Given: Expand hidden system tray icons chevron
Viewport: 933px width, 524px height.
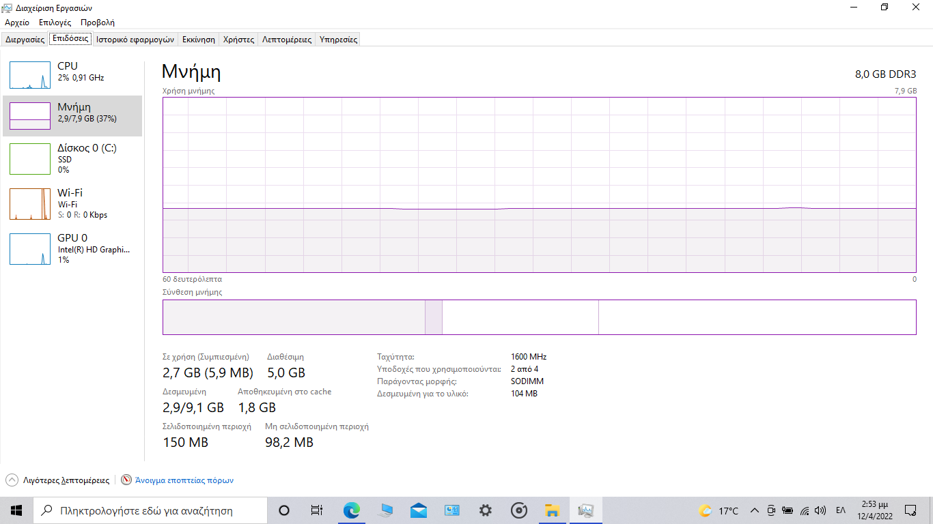Looking at the screenshot, I should [755, 510].
